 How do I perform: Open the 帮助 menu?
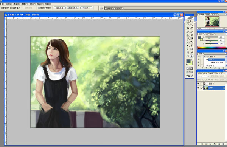(x=48, y=4)
